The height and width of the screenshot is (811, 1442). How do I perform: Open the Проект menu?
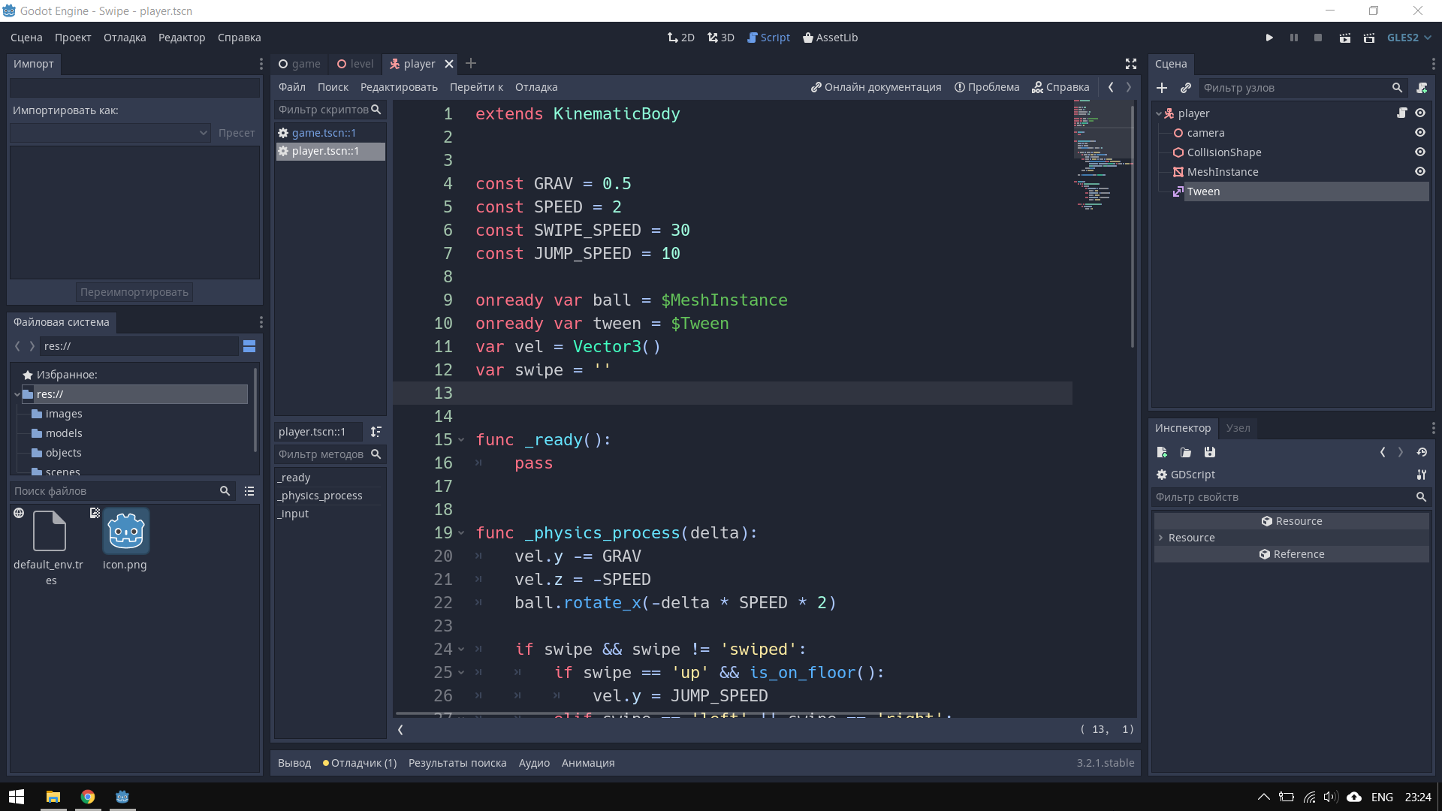coord(73,37)
